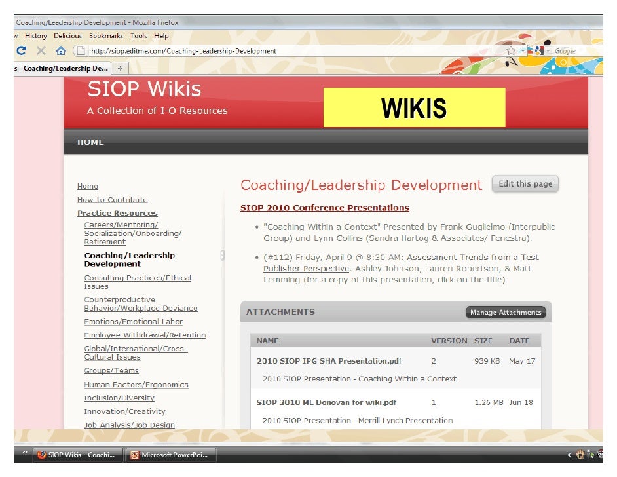
Task: Show hidden system tray icons arrow
Action: [x=569, y=455]
